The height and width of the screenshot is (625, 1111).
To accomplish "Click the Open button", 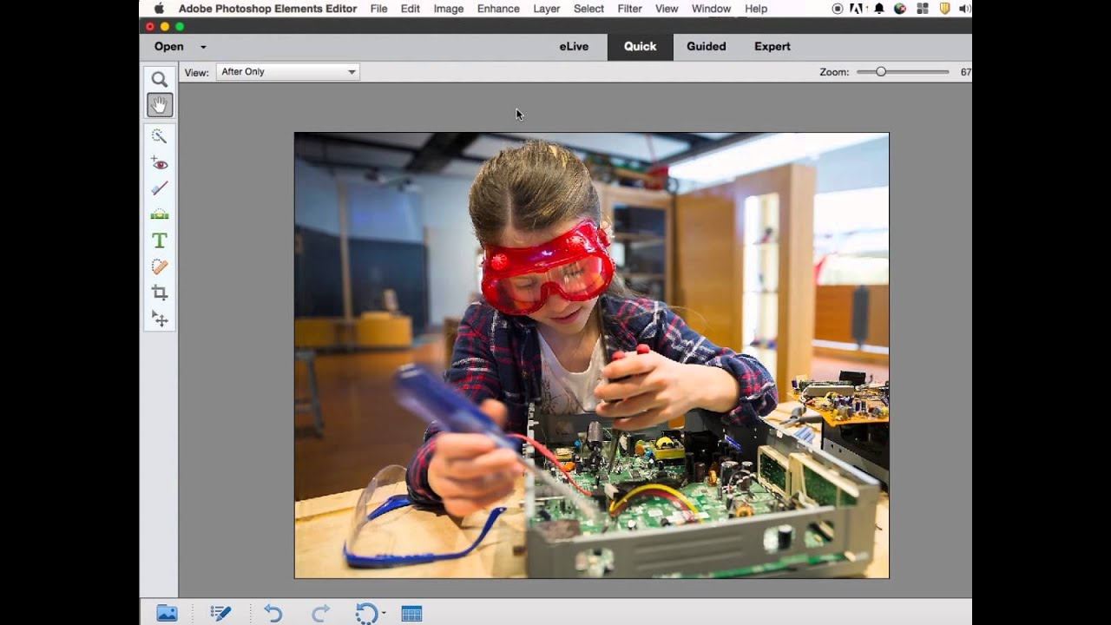I will (168, 47).
